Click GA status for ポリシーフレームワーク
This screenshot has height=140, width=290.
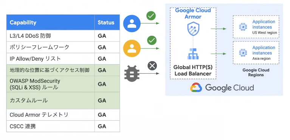pos(102,47)
